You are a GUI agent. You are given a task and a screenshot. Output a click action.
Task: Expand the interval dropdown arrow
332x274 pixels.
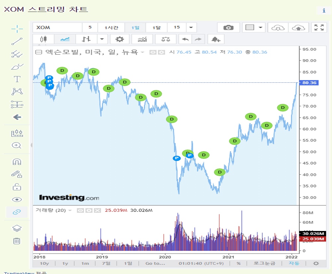coord(191,27)
